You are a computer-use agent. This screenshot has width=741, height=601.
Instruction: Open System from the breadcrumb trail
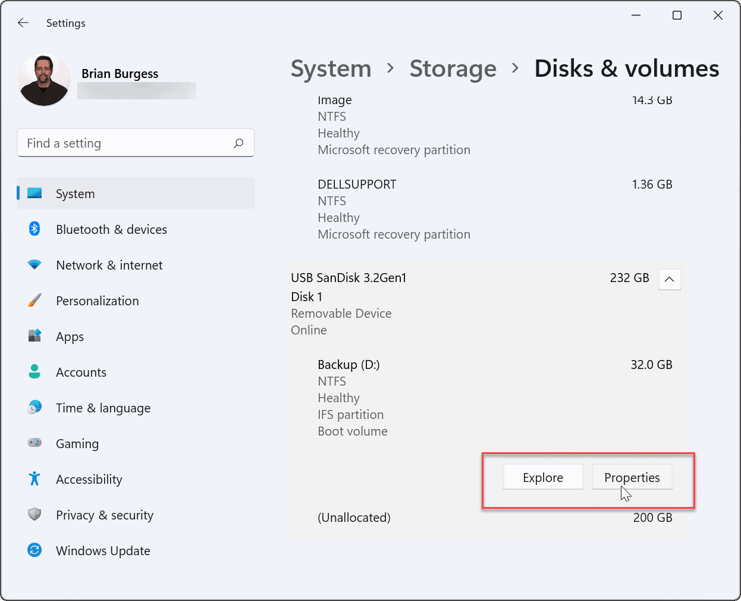(331, 68)
